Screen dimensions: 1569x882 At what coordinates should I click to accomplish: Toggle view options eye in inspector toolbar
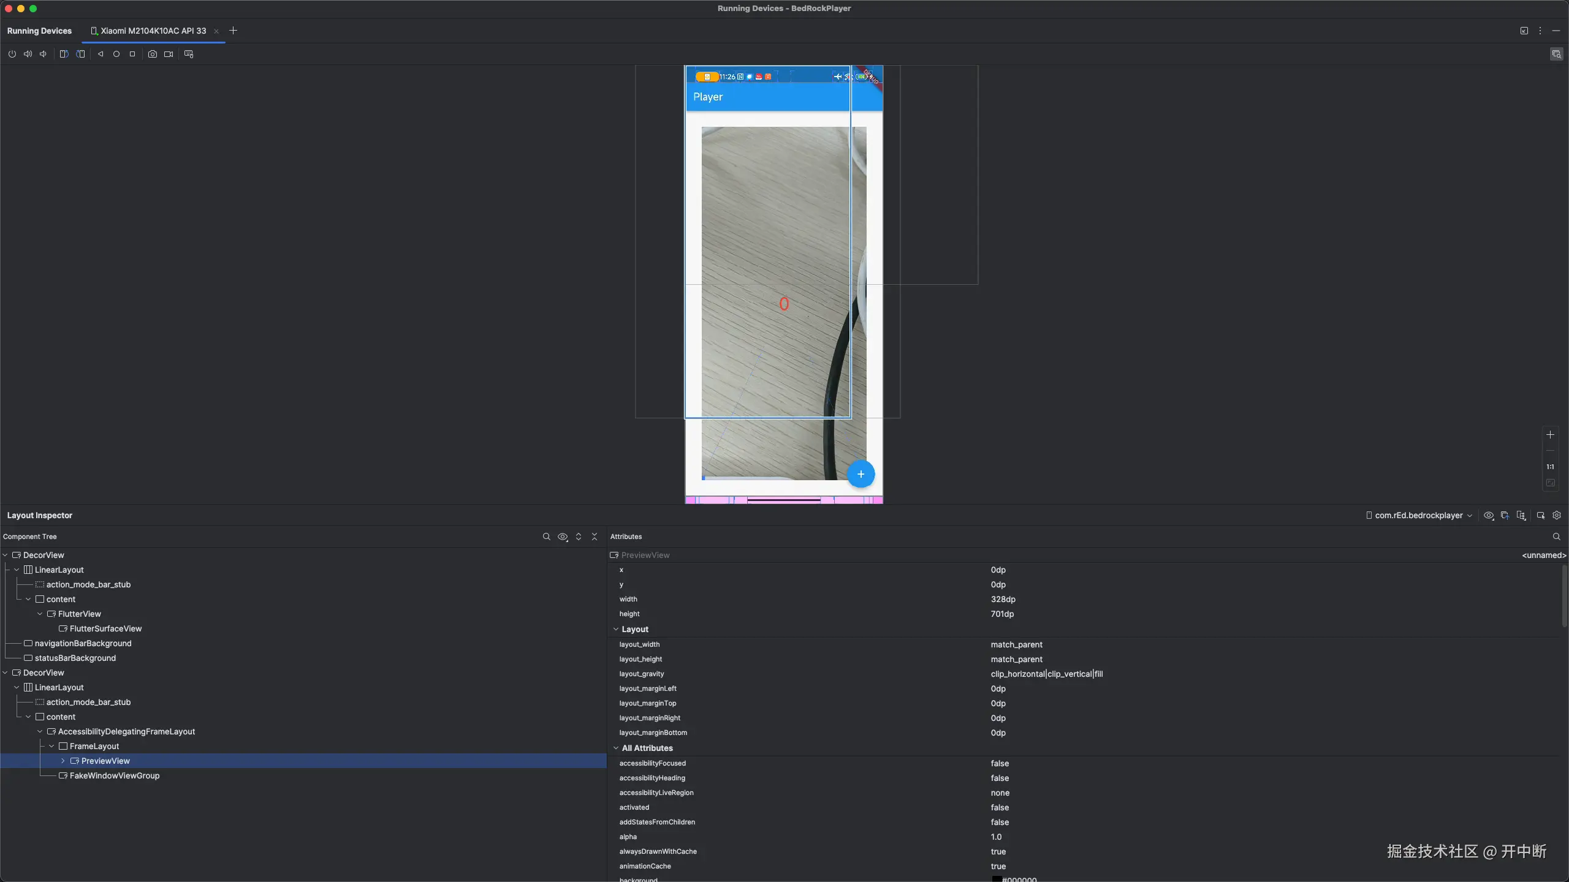(1488, 515)
